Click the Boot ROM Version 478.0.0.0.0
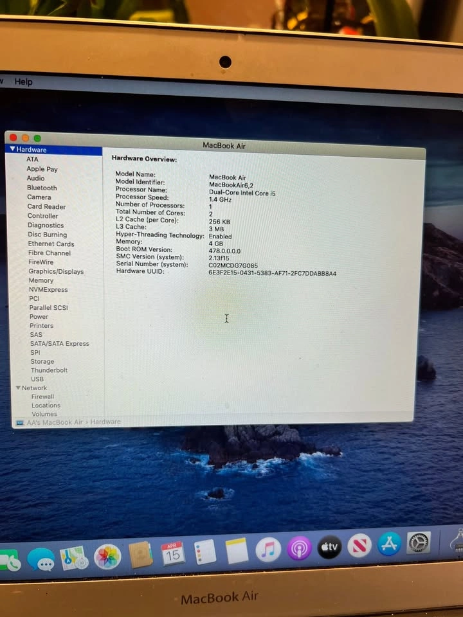 click(x=224, y=251)
